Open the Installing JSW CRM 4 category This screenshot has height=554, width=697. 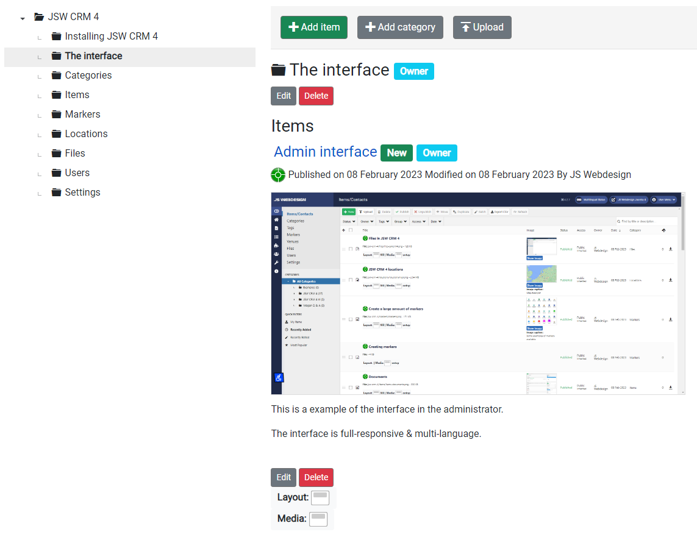point(111,37)
